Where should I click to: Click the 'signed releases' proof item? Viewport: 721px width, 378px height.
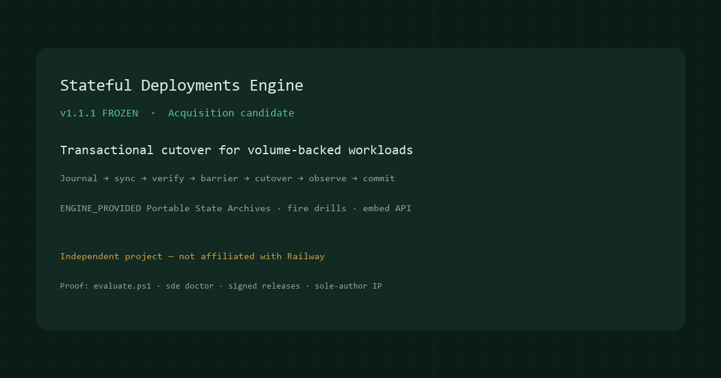click(264, 286)
